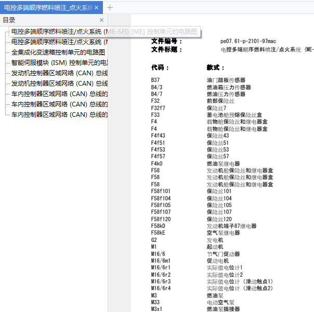Select the 发动机端子87继电器 description

point(231,226)
